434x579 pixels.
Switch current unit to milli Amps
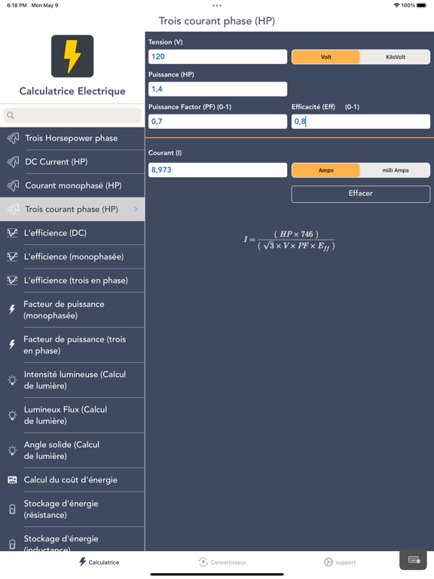pyautogui.click(x=396, y=170)
